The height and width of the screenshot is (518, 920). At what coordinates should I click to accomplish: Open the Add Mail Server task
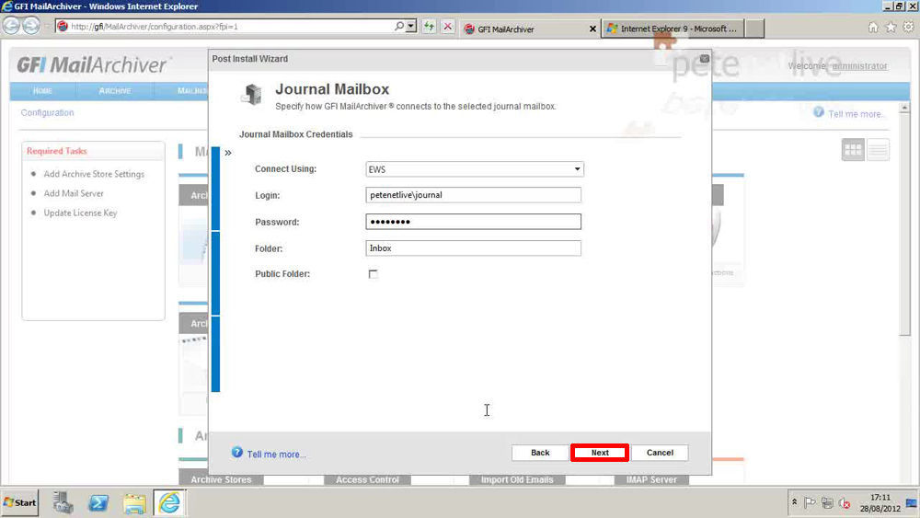(74, 193)
